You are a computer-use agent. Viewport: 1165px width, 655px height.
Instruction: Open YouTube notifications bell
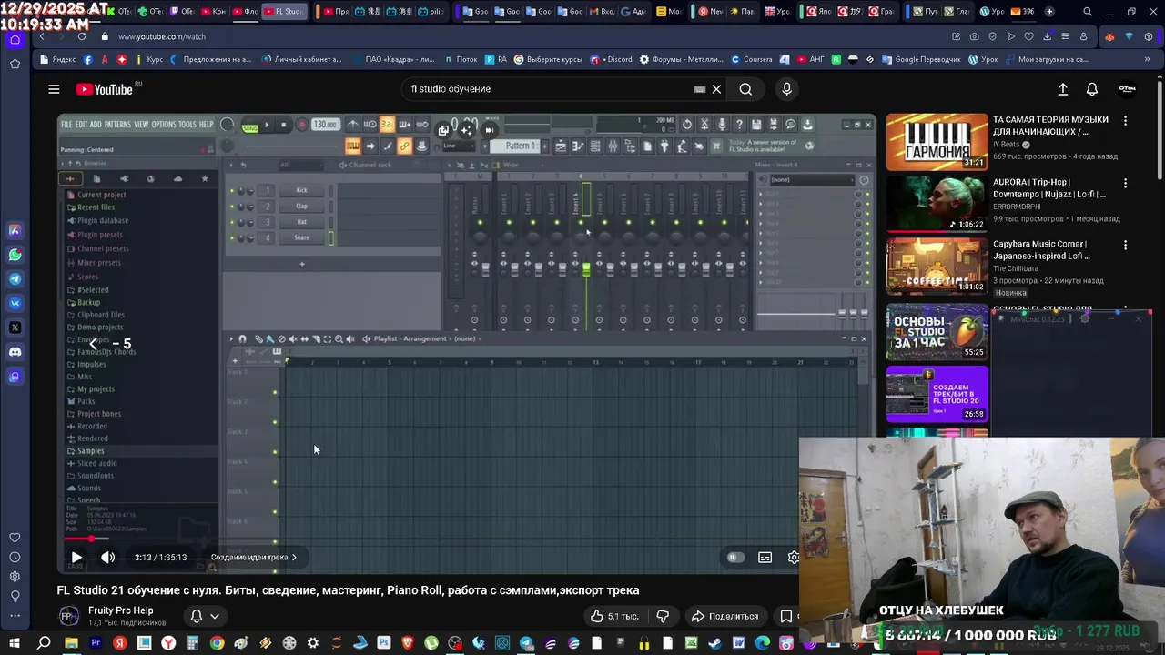[1092, 89]
